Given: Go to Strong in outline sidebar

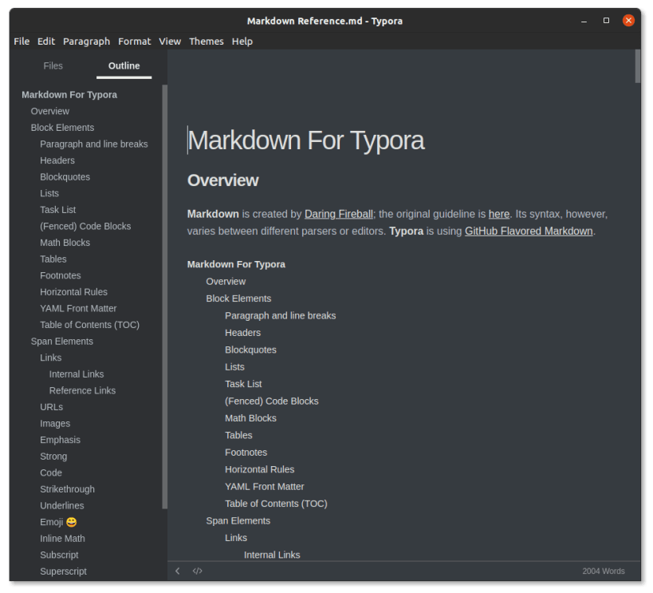Looking at the screenshot, I should coord(53,457).
